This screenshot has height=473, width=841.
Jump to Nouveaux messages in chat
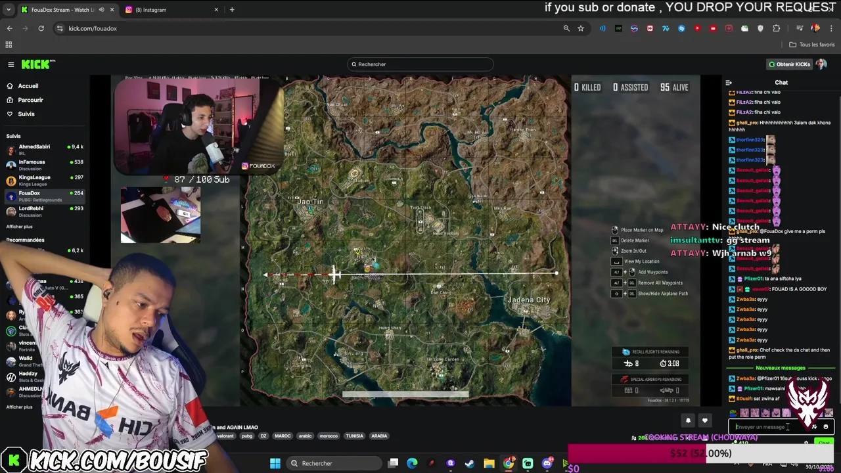[781, 368]
